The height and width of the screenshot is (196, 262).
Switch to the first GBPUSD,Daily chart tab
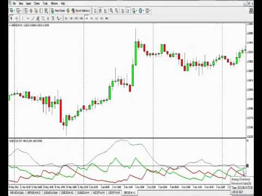(17, 193)
